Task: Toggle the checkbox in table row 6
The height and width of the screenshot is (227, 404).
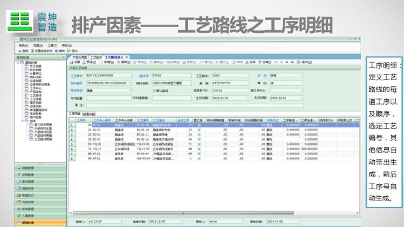Action: [199, 149]
